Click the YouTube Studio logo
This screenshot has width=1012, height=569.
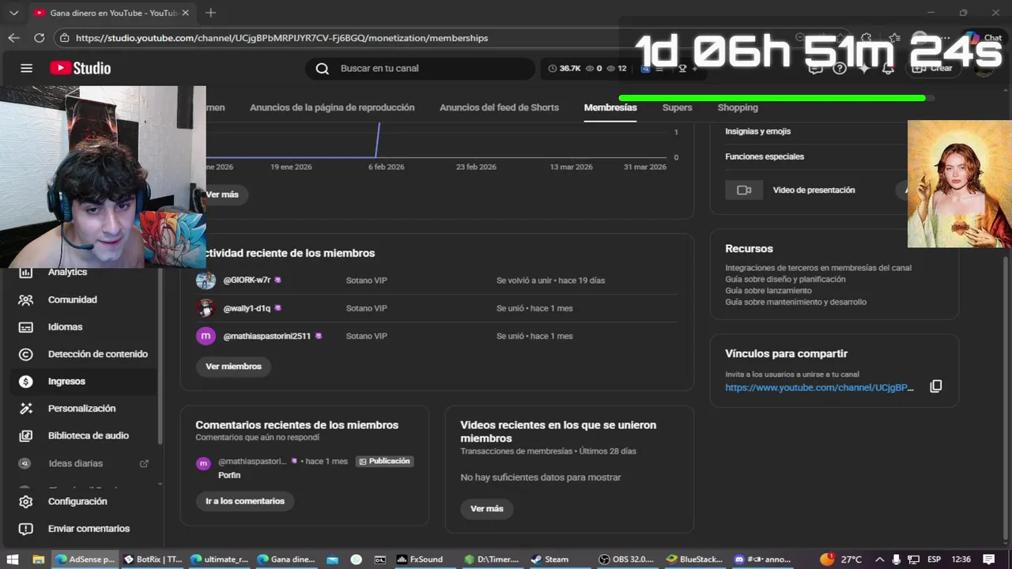tap(80, 68)
